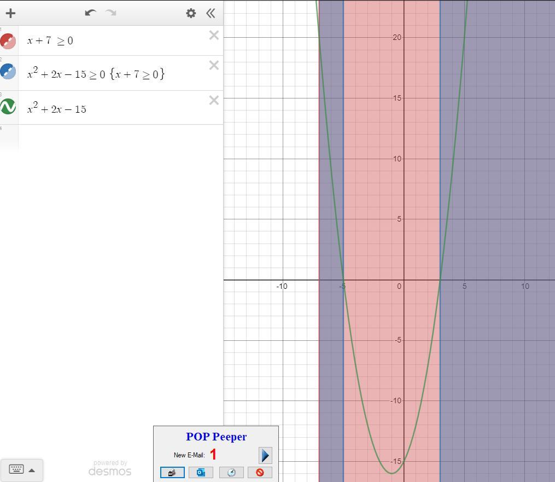The width and height of the screenshot is (555, 482).
Task: Click the POP Peeper title text
Action: (217, 437)
